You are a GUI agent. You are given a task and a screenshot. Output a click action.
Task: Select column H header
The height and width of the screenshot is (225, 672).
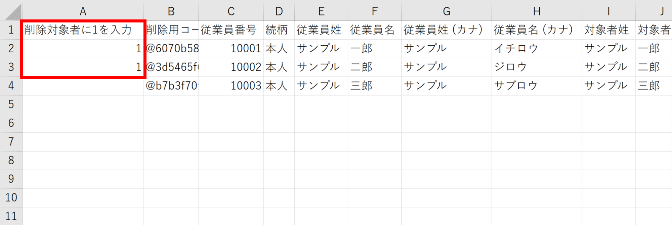pos(537,11)
